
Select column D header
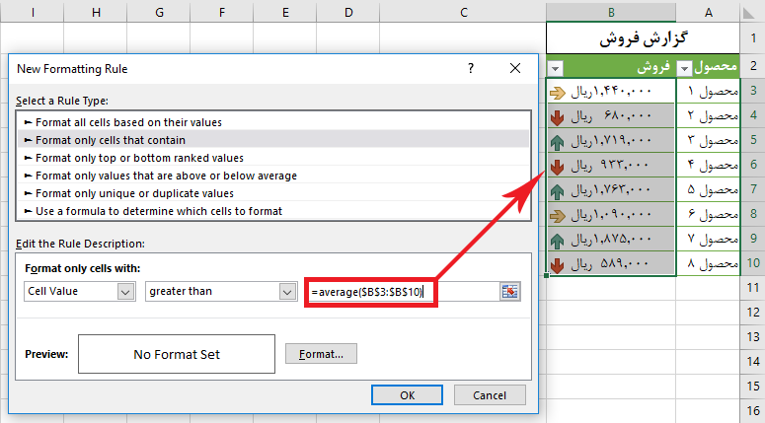pyautogui.click(x=348, y=12)
